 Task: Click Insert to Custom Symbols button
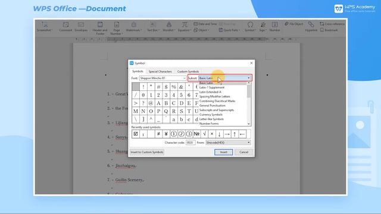click(147, 152)
